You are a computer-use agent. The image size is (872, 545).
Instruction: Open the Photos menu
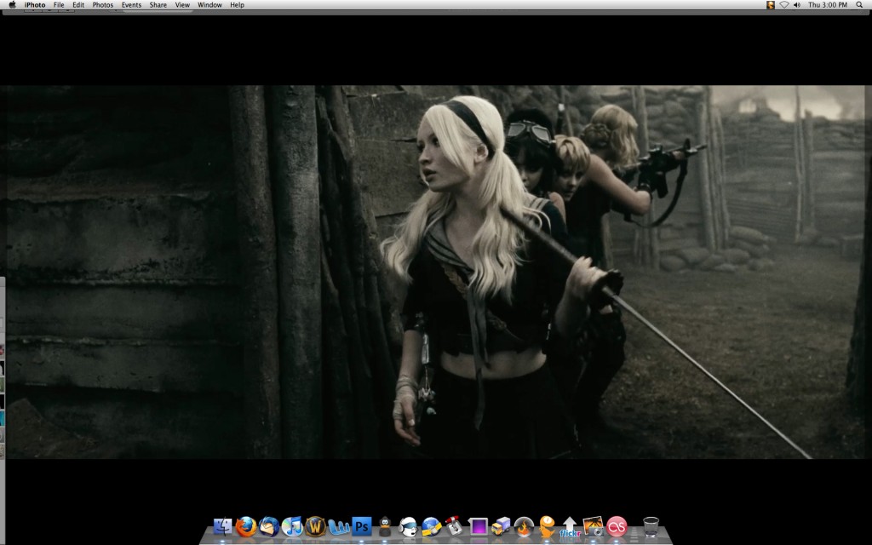(102, 4)
